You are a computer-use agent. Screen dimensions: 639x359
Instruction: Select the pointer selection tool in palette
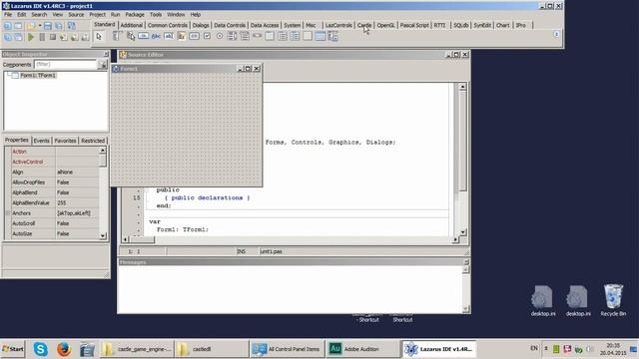pyautogui.click(x=99, y=37)
